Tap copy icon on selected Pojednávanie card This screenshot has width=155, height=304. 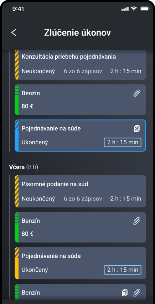pos(137,129)
